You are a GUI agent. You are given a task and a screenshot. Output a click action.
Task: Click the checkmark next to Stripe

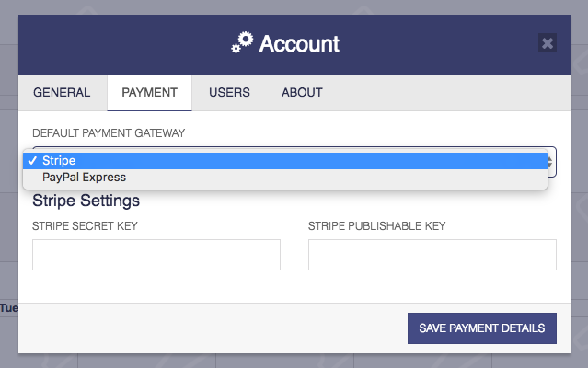[32, 160]
